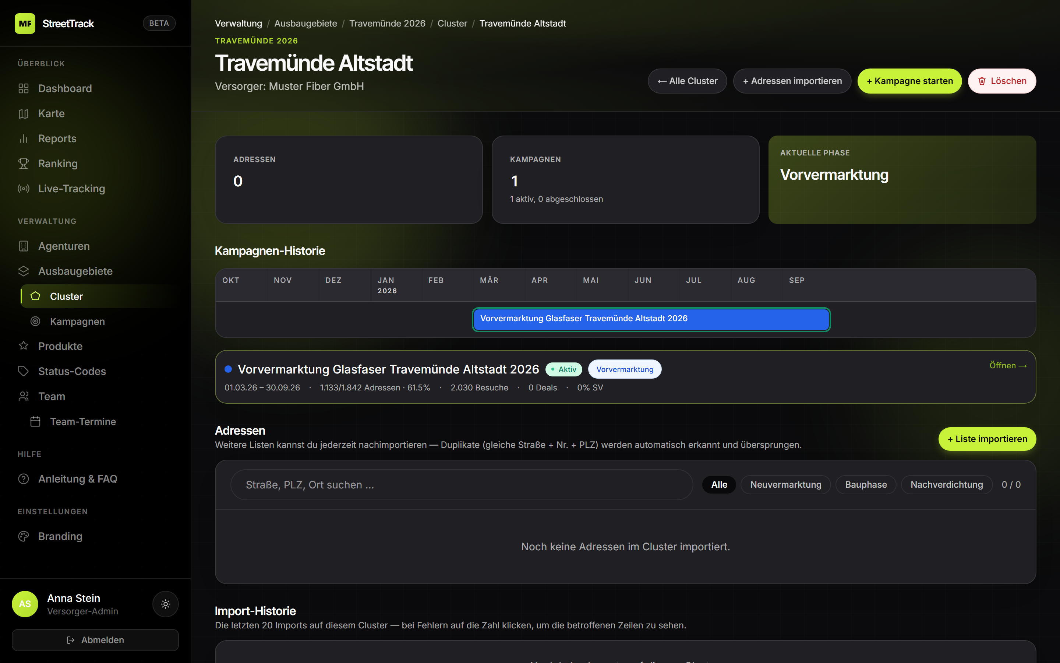Select the Neuvermarktung filter chip

785,484
